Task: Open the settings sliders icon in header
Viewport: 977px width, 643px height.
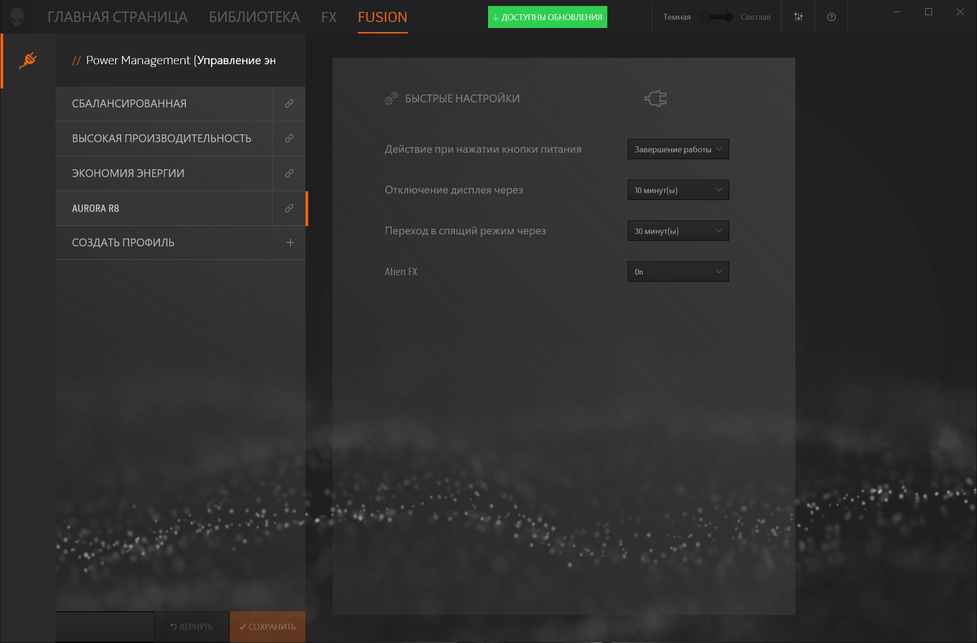Action: pos(798,17)
